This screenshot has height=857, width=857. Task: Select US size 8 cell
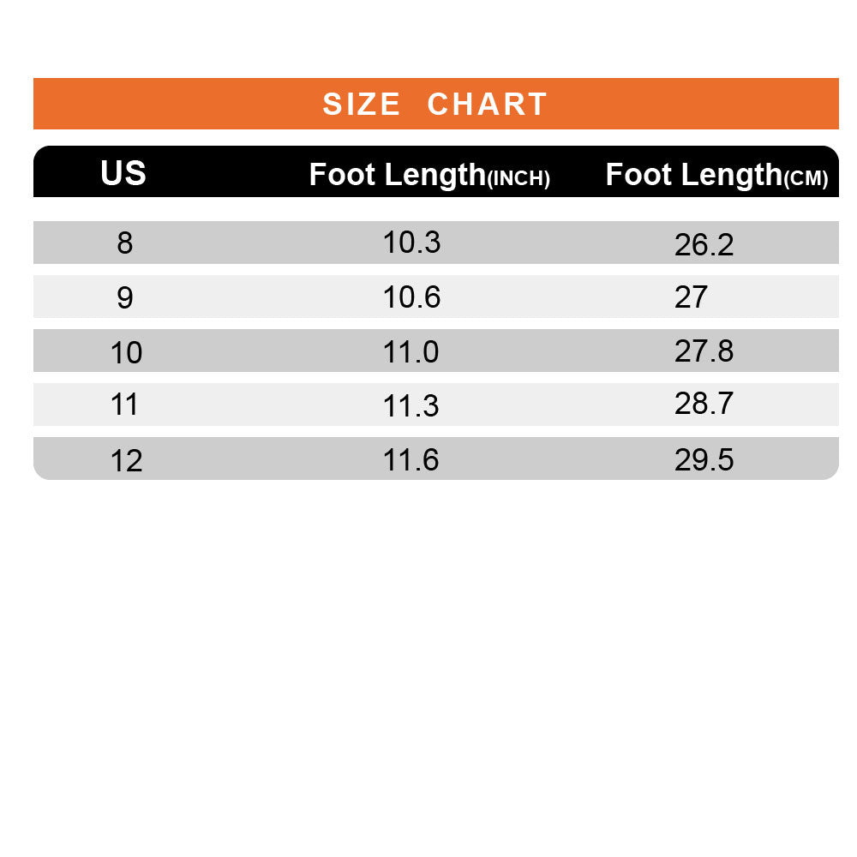pos(125,243)
